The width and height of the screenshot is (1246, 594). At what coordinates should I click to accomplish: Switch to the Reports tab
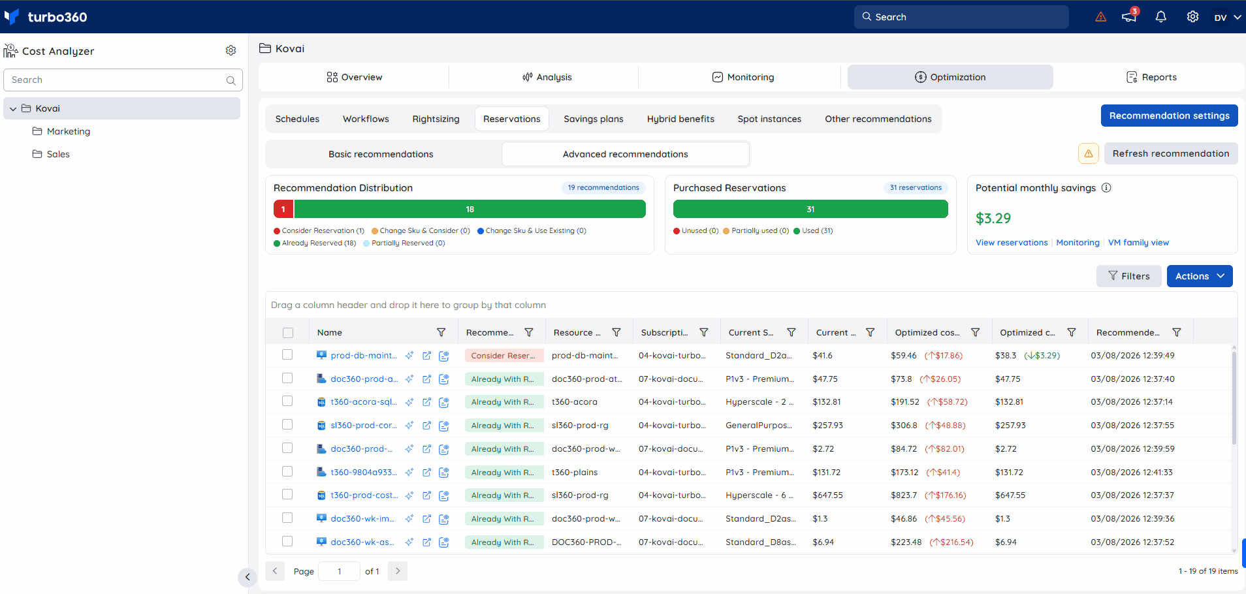click(1151, 77)
